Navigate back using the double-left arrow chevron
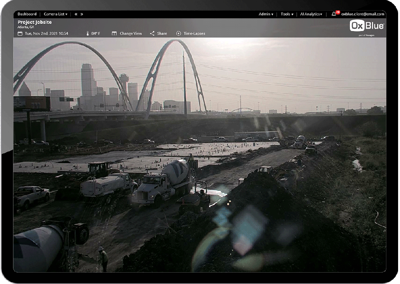Screen dimensions: 400x284 [x=75, y=13]
